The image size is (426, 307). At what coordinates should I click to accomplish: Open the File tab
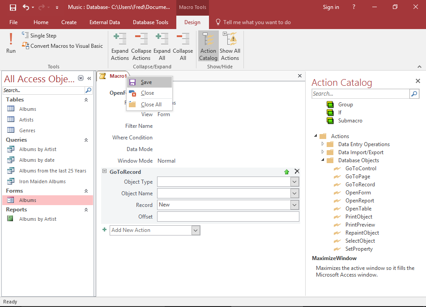click(13, 22)
